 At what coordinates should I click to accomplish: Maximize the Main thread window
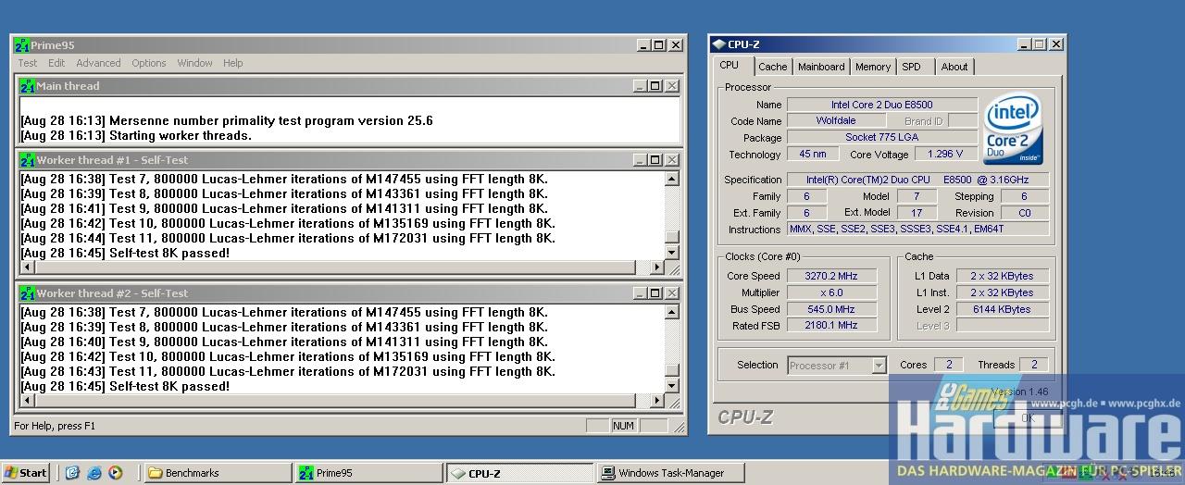click(x=655, y=86)
